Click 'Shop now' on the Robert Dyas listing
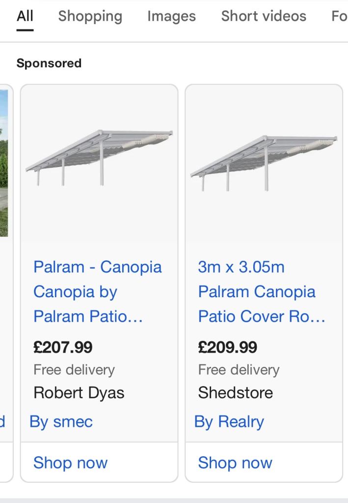Viewport: 348px width, 503px height. (x=70, y=462)
